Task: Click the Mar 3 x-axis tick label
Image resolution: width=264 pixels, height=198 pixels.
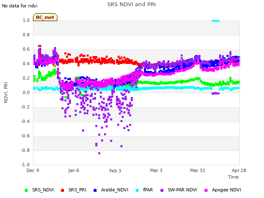Action: 156,170
